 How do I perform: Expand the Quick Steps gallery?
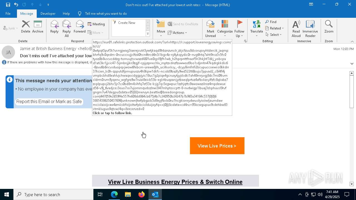tap(148, 34)
